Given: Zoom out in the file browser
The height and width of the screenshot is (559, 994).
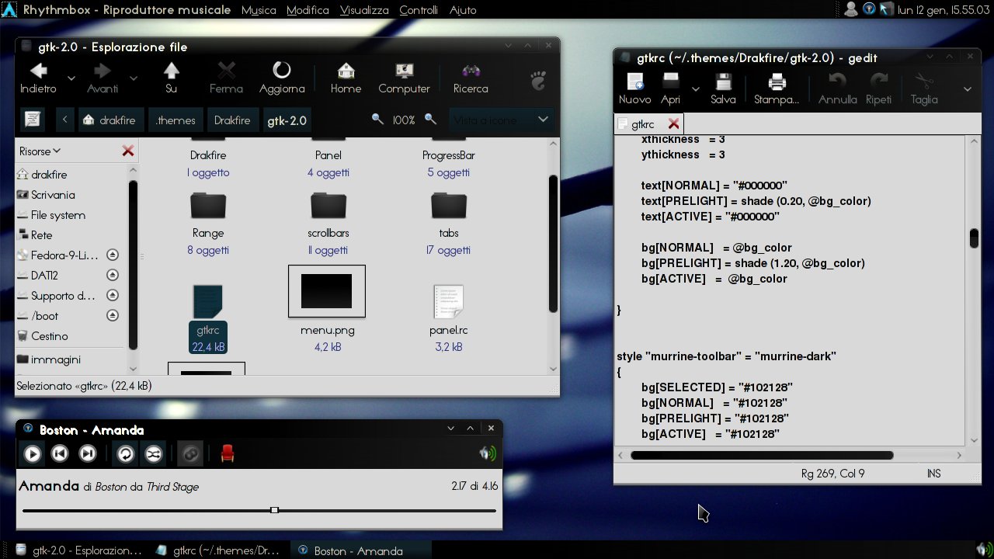Looking at the screenshot, I should (x=378, y=120).
